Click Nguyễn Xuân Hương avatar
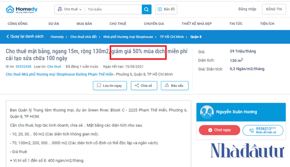 point(207,112)
